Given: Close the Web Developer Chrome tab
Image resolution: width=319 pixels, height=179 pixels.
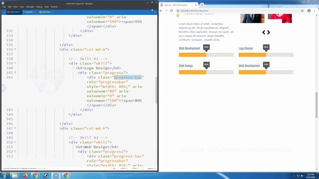Looking at the screenshot, I should pos(196,4).
